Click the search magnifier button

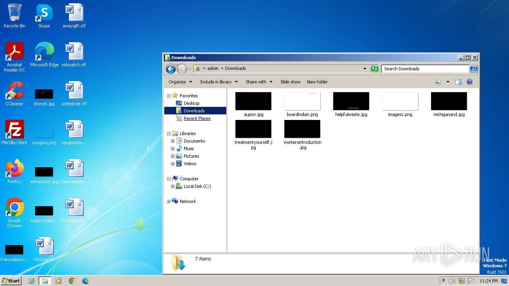473,69
